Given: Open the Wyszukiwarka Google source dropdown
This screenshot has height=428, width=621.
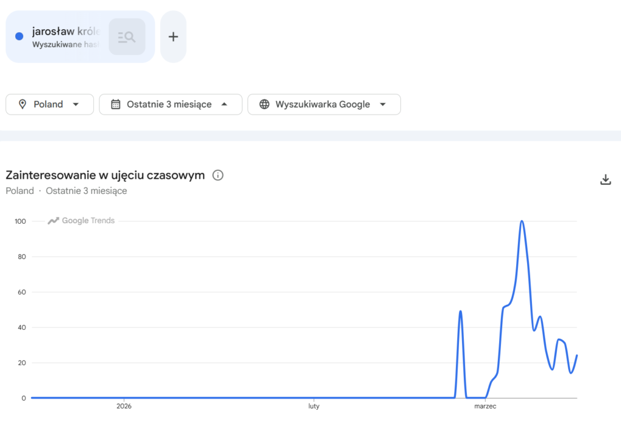Looking at the screenshot, I should [324, 104].
